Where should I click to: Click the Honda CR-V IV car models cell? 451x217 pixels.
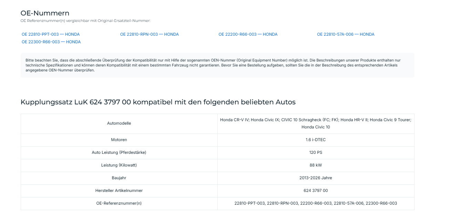316,123
